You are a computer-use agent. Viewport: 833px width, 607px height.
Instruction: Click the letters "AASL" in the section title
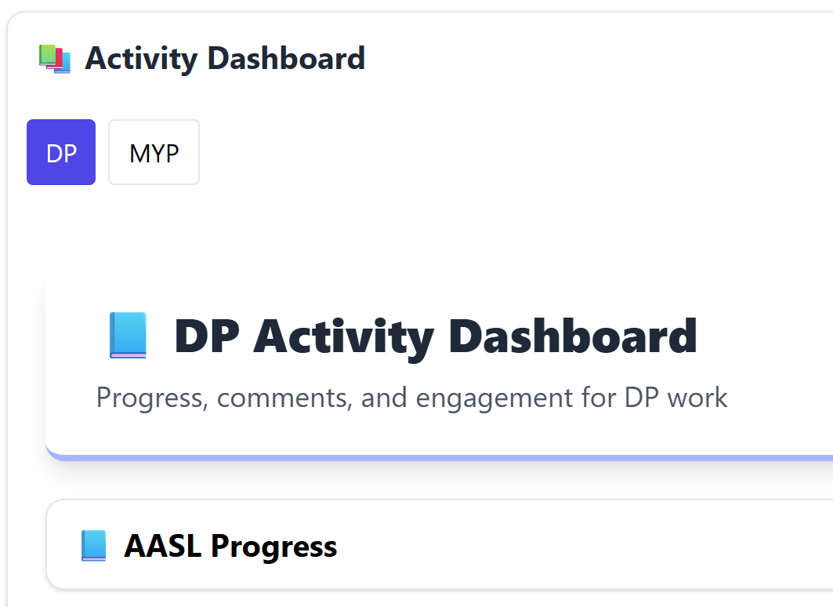tap(162, 546)
